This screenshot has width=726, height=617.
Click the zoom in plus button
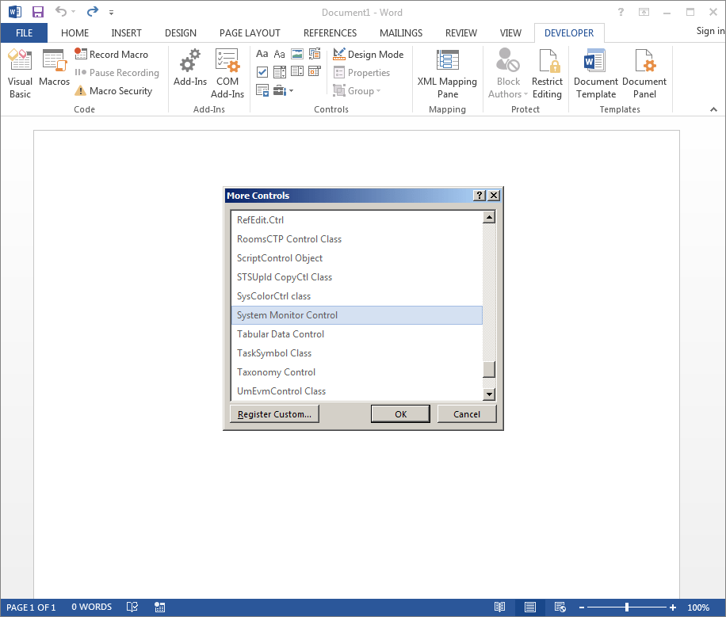click(x=672, y=607)
